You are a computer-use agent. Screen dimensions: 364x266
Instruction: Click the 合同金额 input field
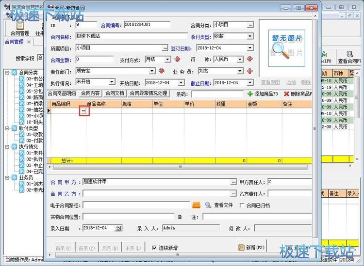pos(95,59)
